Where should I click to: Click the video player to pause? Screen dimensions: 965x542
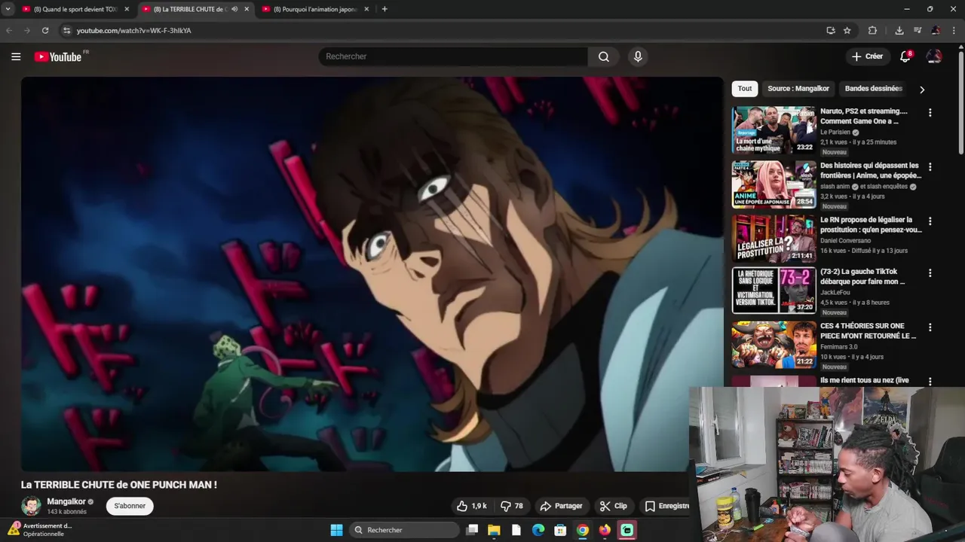coord(372,274)
